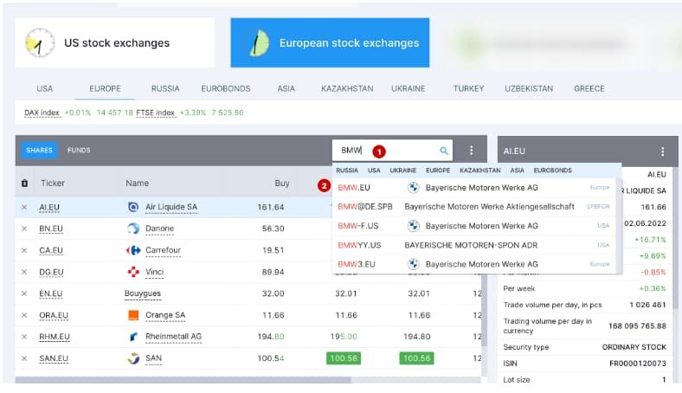
Task: Click BMW logo in BMW.EU result
Action: 413,188
